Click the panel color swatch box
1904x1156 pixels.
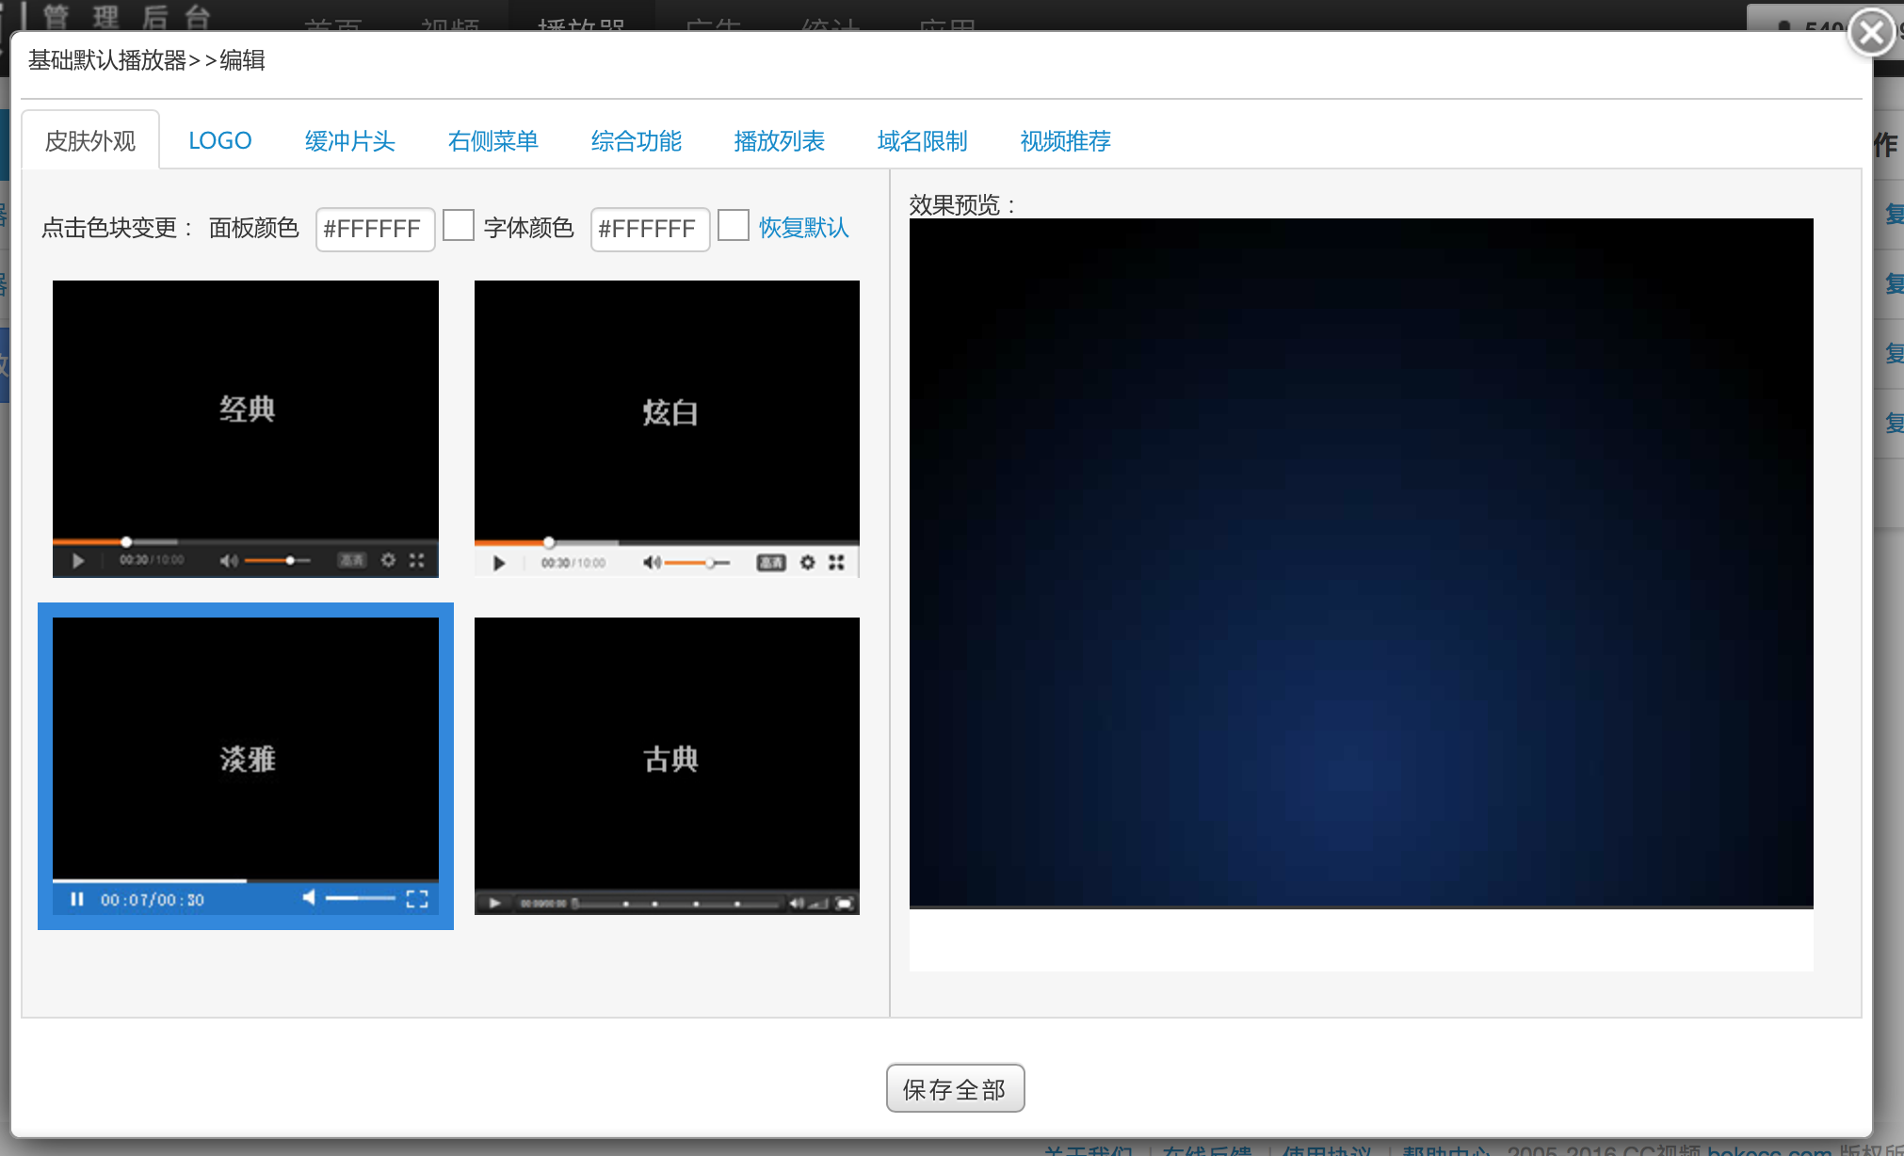pyautogui.click(x=459, y=226)
